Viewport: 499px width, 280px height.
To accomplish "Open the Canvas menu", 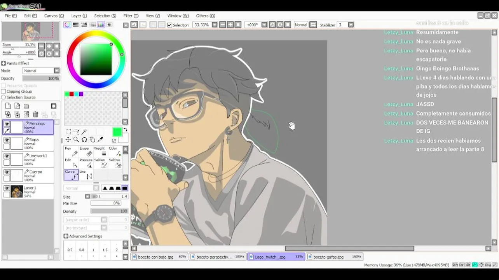I will tap(54, 16).
